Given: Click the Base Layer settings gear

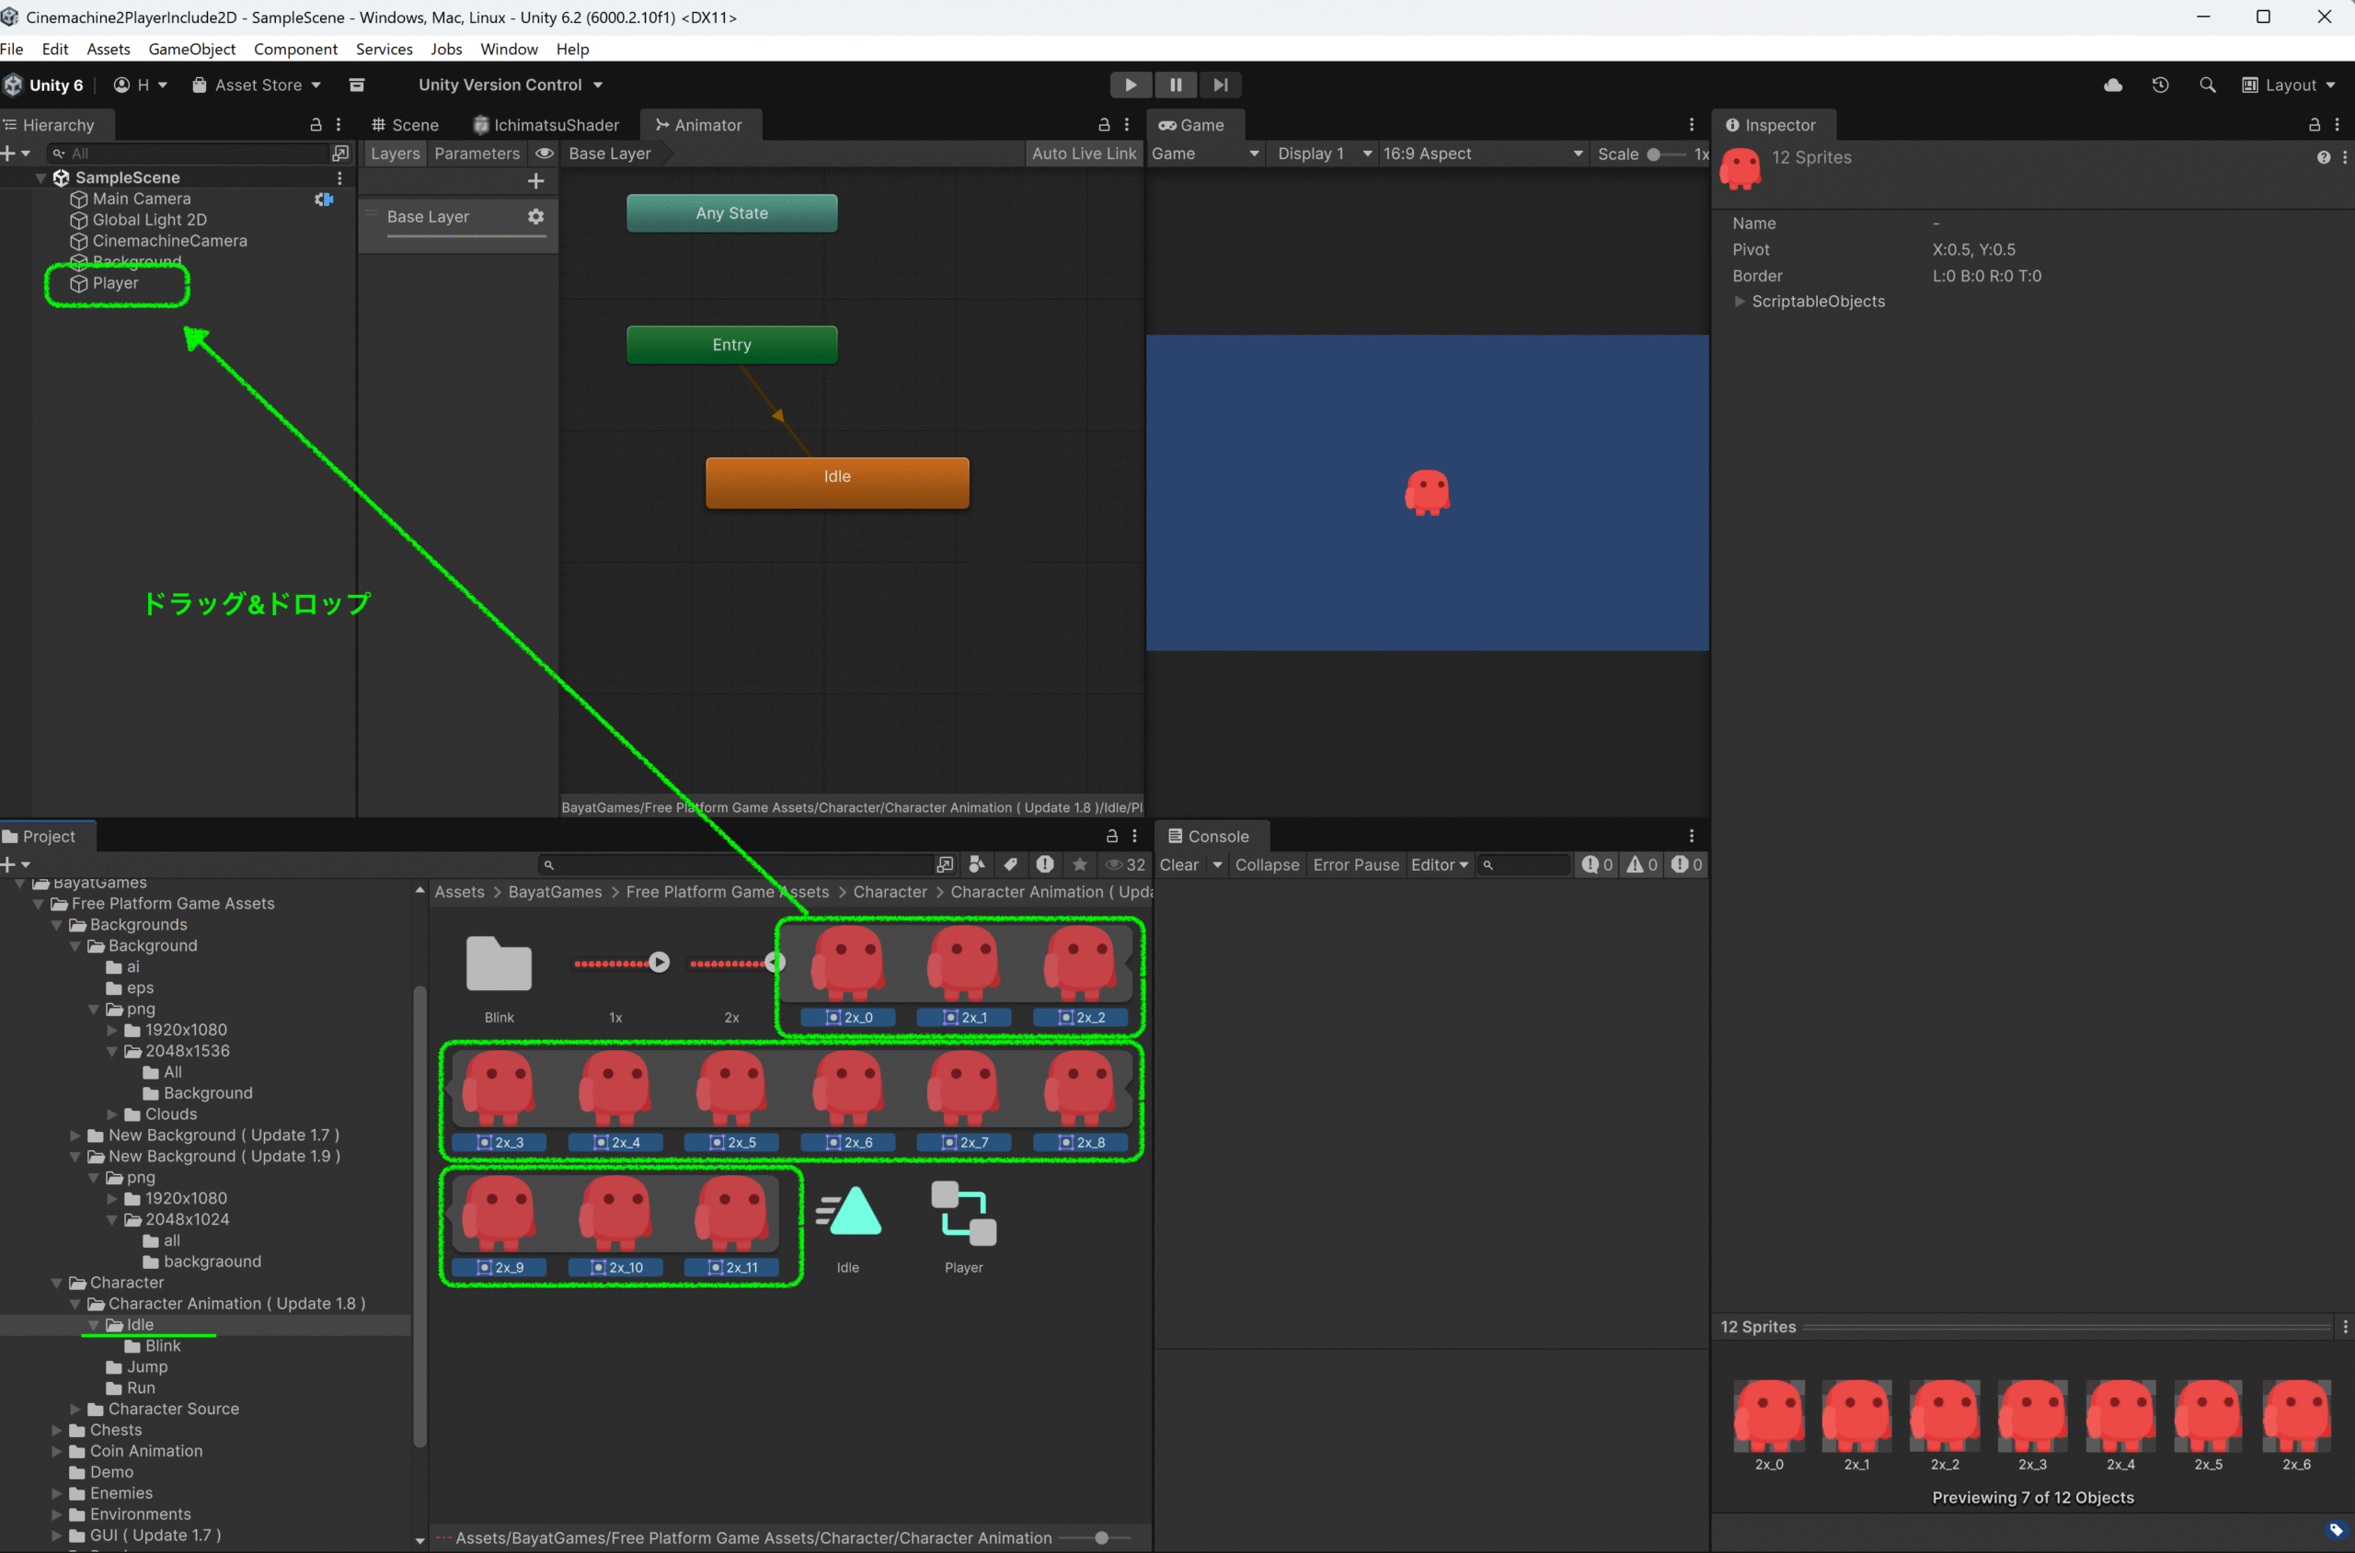Looking at the screenshot, I should pyautogui.click(x=536, y=217).
